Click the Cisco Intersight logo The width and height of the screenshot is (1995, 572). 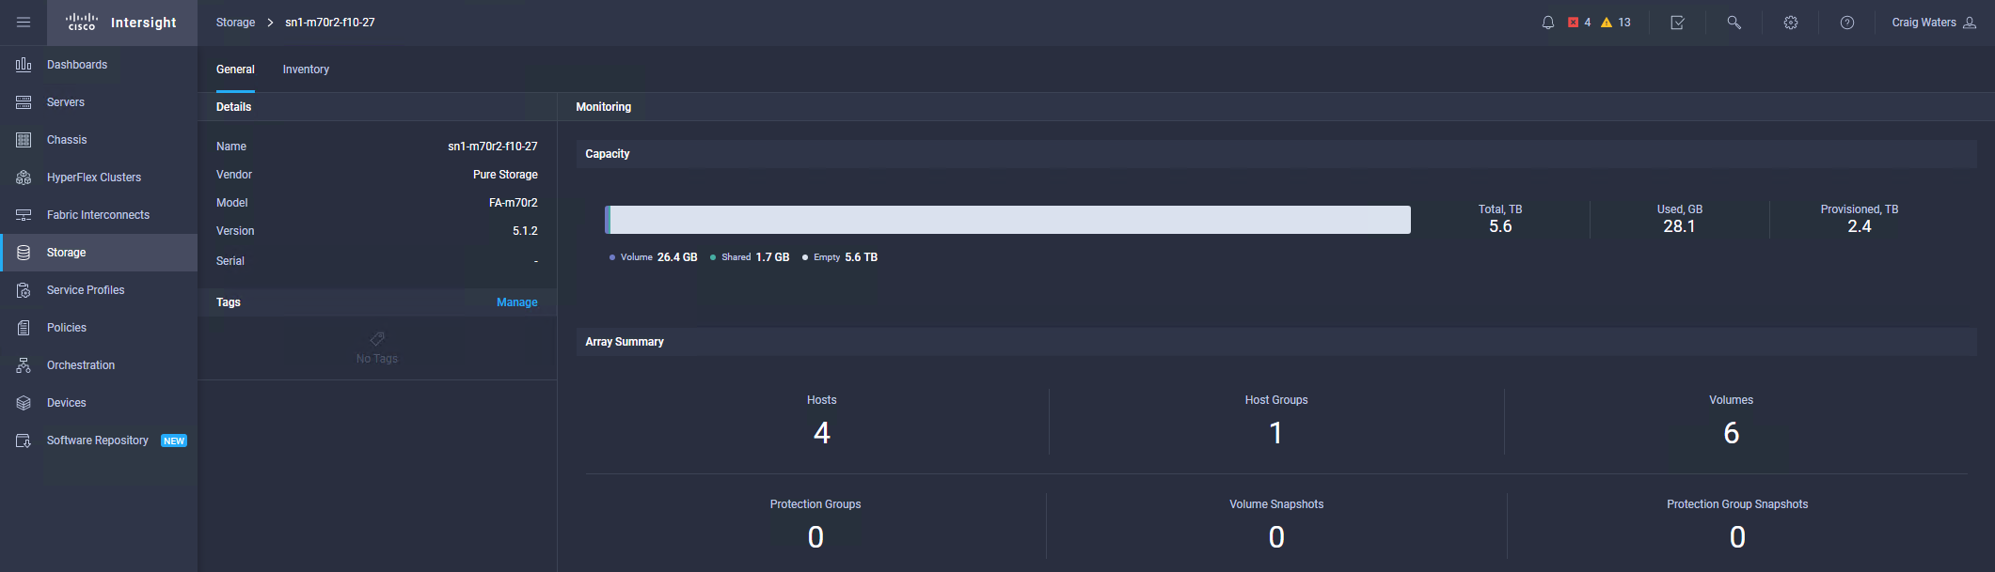click(x=122, y=23)
